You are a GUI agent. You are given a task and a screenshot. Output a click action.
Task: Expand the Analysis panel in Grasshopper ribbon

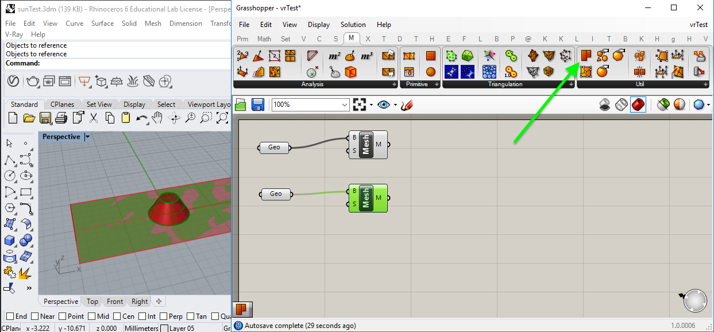point(394,84)
